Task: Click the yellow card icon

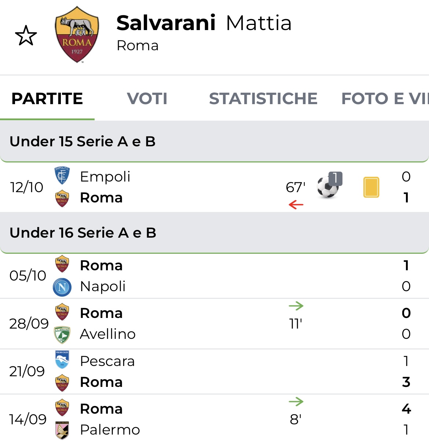Action: (371, 187)
